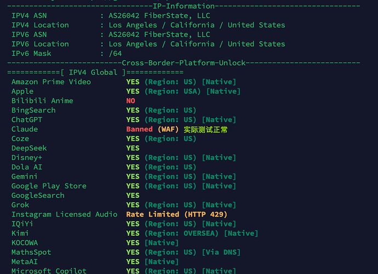378x274 pixels.
Task: Click the [Native] tag on KOCOWA row
Action: click(x=162, y=243)
